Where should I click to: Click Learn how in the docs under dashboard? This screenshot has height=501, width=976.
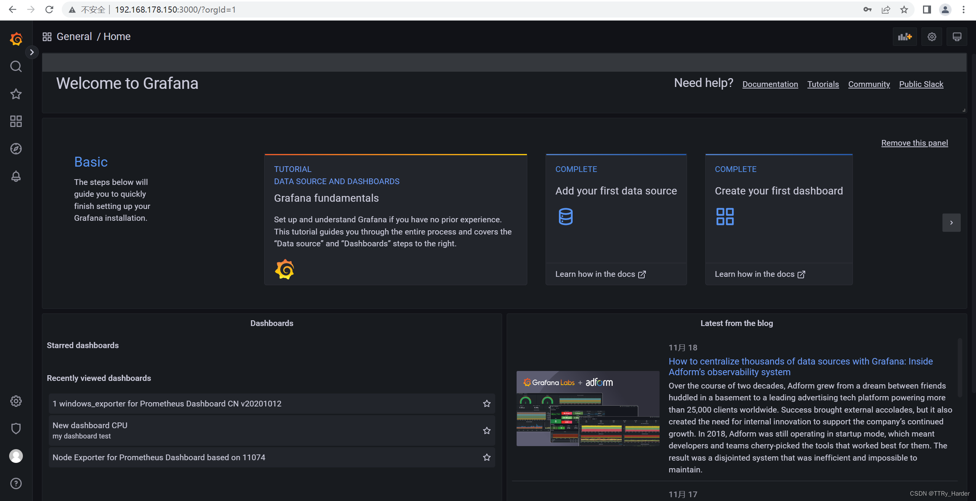tap(760, 274)
